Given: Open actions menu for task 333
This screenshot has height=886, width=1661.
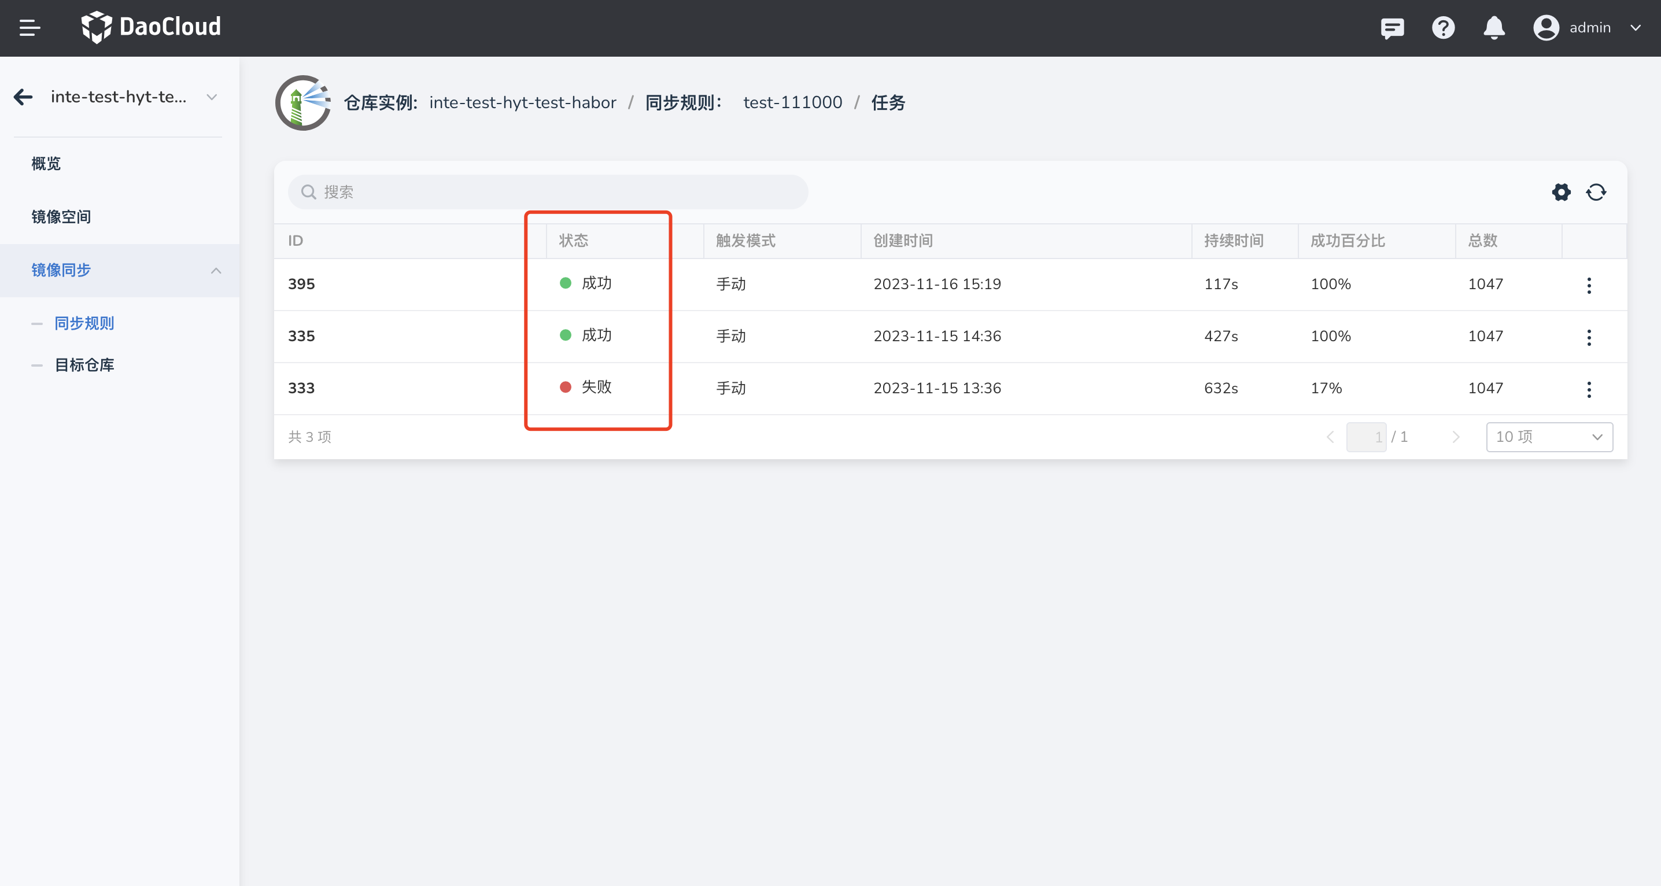Looking at the screenshot, I should (x=1589, y=389).
